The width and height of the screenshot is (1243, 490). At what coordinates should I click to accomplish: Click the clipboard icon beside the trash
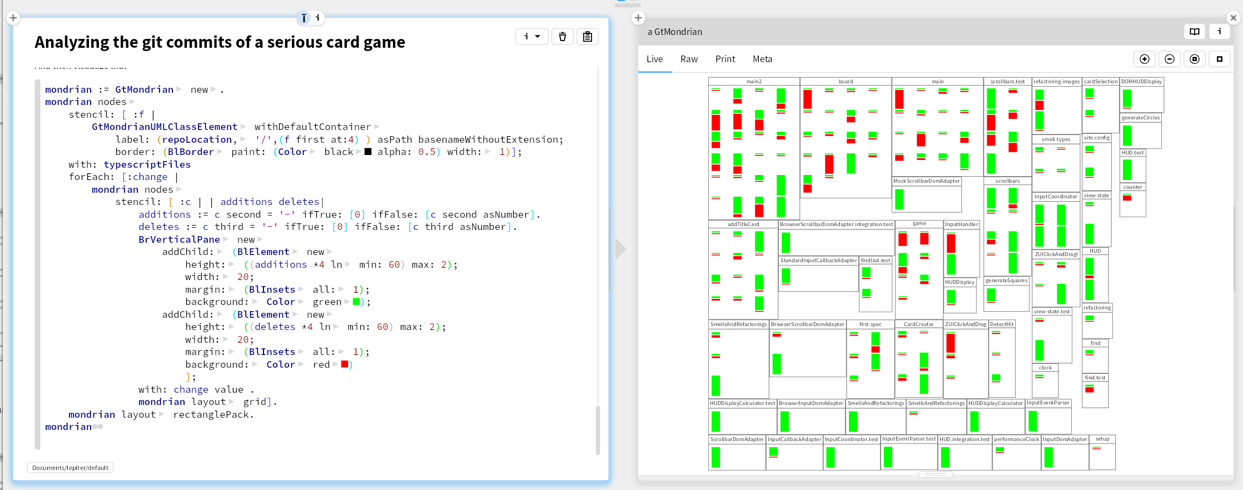point(587,37)
